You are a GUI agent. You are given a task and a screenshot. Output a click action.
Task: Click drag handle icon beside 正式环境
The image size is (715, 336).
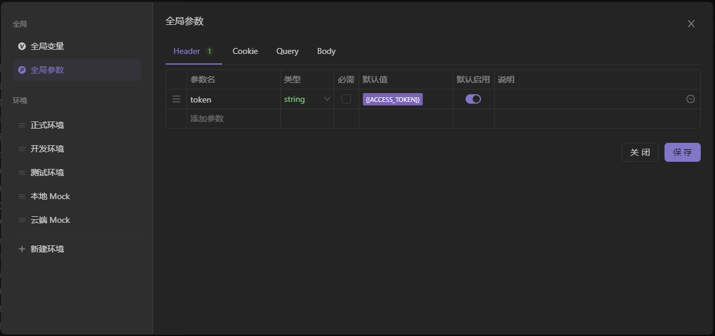(22, 125)
